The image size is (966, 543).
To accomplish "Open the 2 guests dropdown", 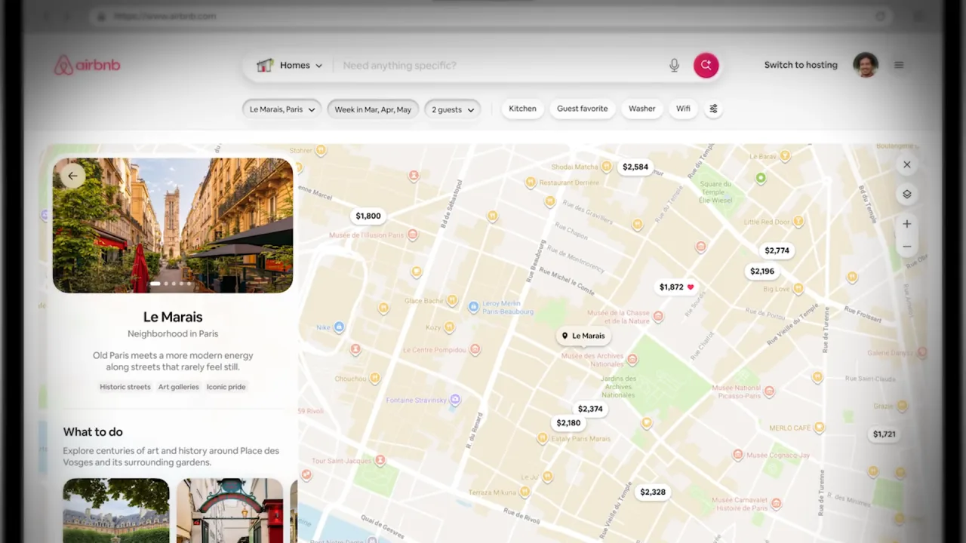I will [452, 109].
